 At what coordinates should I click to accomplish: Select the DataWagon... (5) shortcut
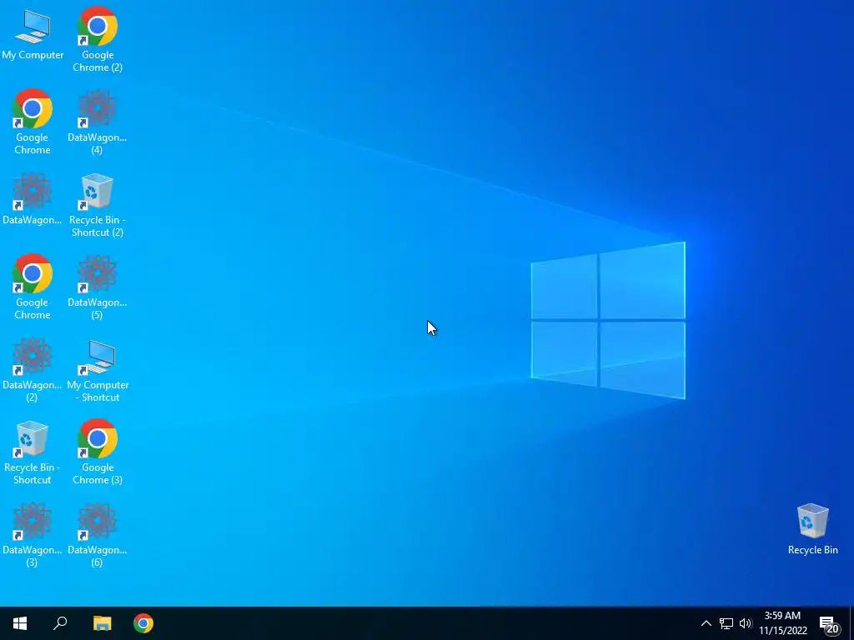tap(97, 287)
